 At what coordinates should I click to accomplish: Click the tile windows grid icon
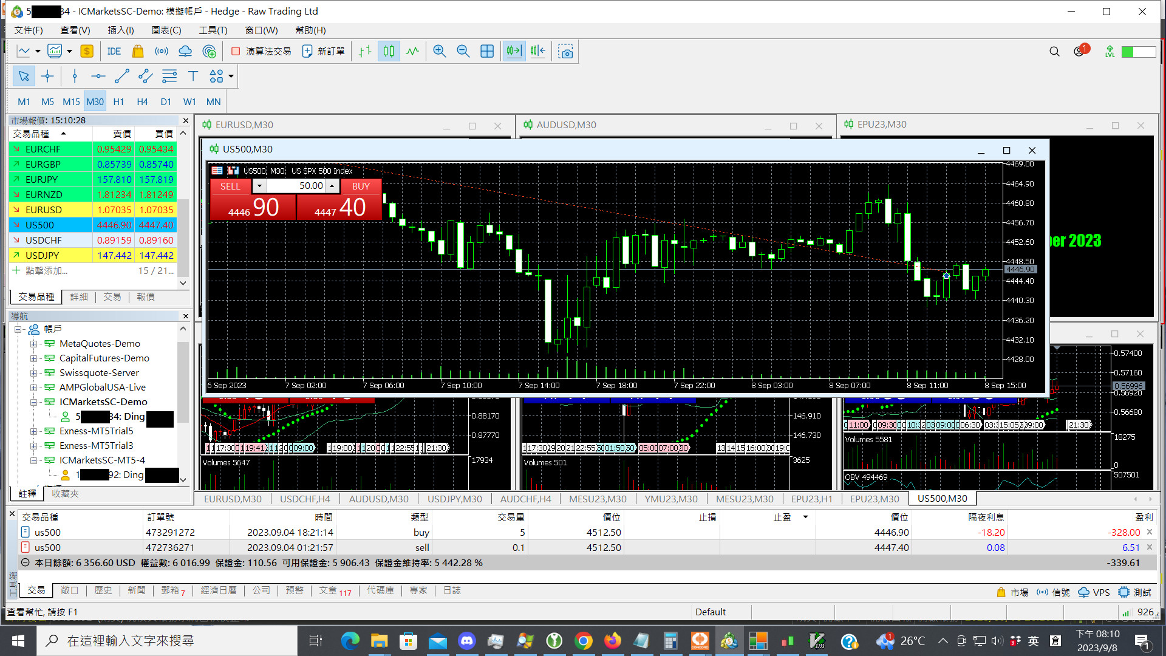tap(487, 52)
